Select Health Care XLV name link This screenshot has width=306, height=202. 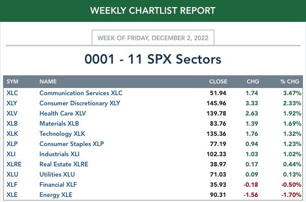click(x=63, y=113)
